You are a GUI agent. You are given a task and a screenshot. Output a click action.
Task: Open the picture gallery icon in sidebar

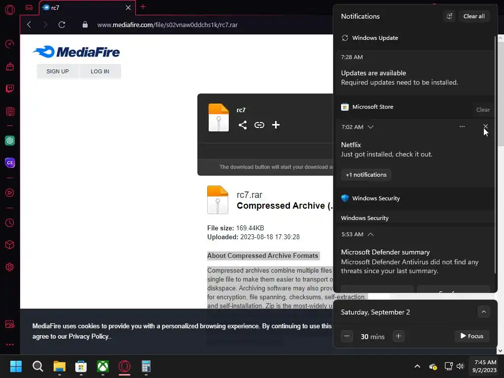coord(10,324)
